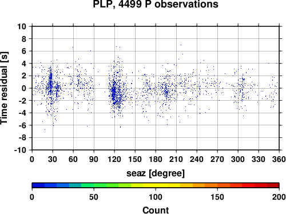The height and width of the screenshot is (214, 286).
Task: Click colorbar tick label '200'
Action: 279,197
